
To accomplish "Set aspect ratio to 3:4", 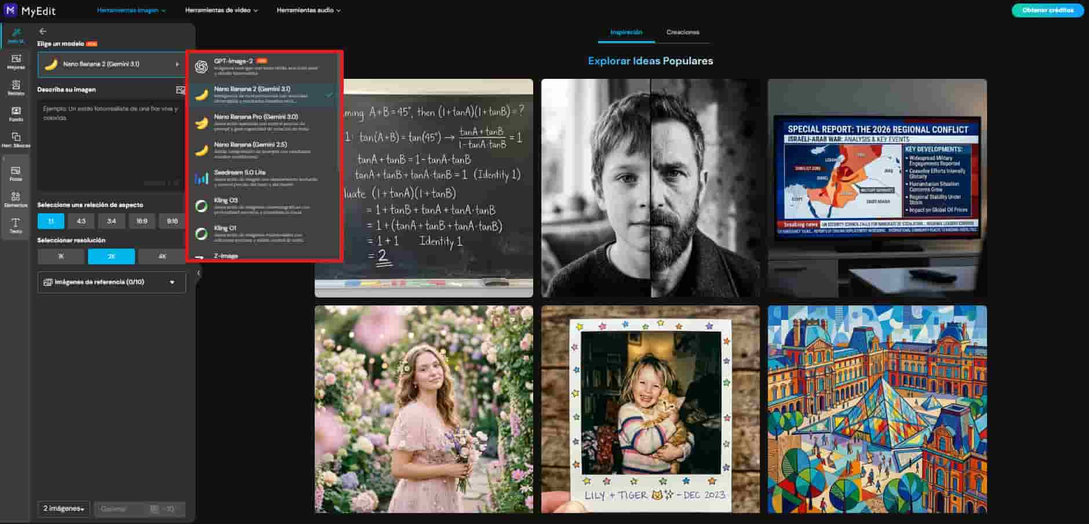I will [111, 221].
